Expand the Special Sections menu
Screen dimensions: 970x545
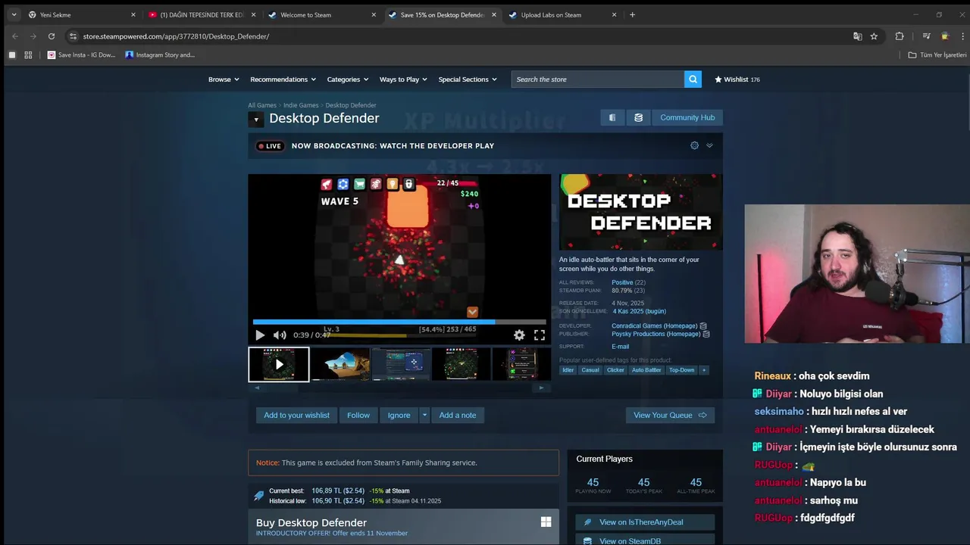point(468,79)
